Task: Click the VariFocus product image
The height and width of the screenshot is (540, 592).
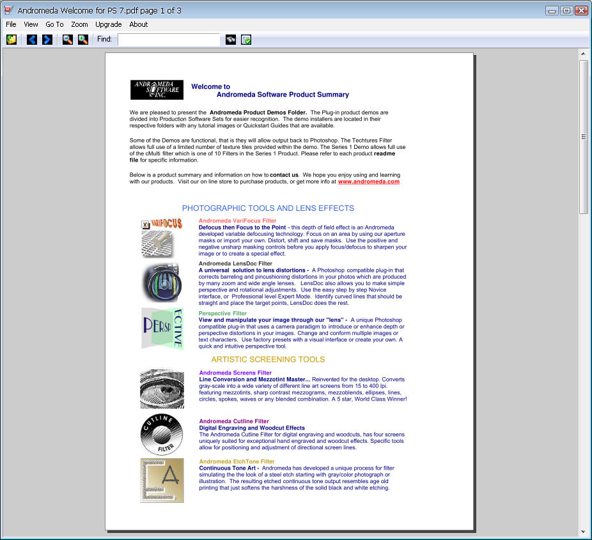Action: tap(162, 238)
